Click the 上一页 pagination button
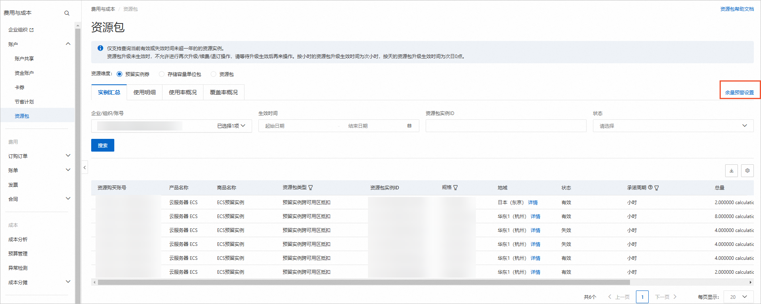Screen dimensions: 761x304 (619, 297)
